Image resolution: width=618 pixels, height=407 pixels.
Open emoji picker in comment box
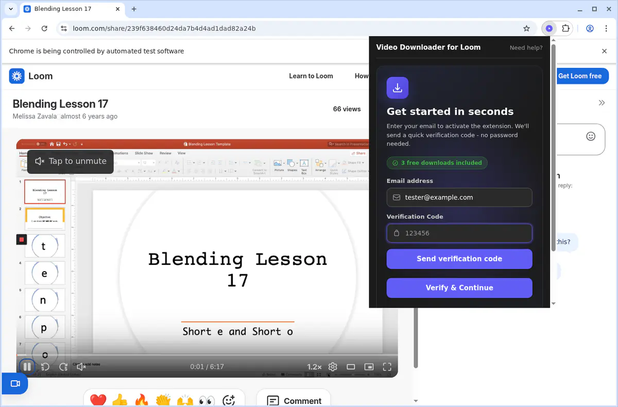pyautogui.click(x=591, y=136)
